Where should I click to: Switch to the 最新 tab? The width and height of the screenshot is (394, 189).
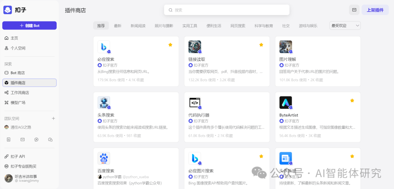(x=117, y=25)
